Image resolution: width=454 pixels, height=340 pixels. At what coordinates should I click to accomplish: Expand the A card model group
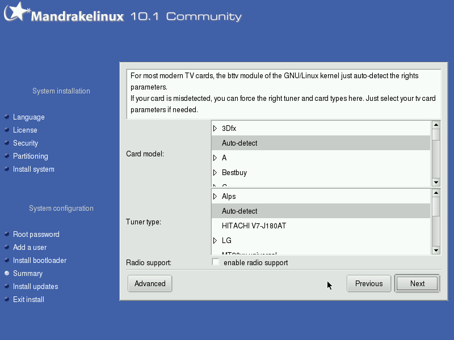215,158
